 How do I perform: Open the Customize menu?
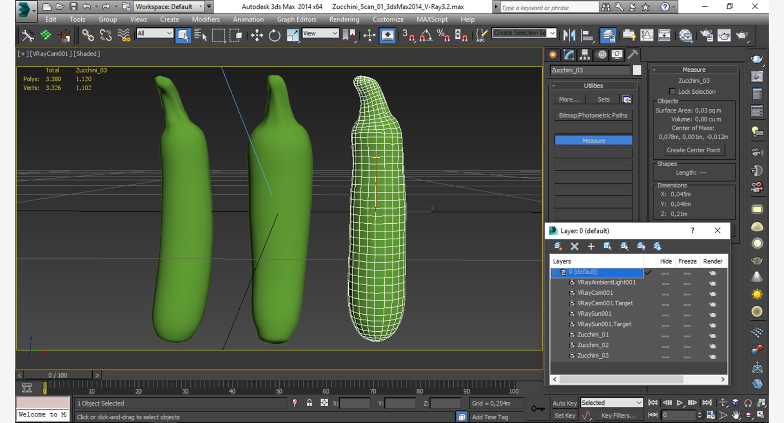tap(388, 19)
